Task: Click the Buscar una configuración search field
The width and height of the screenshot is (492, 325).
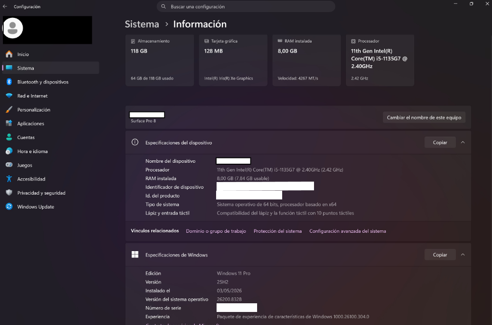Action: click(246, 7)
